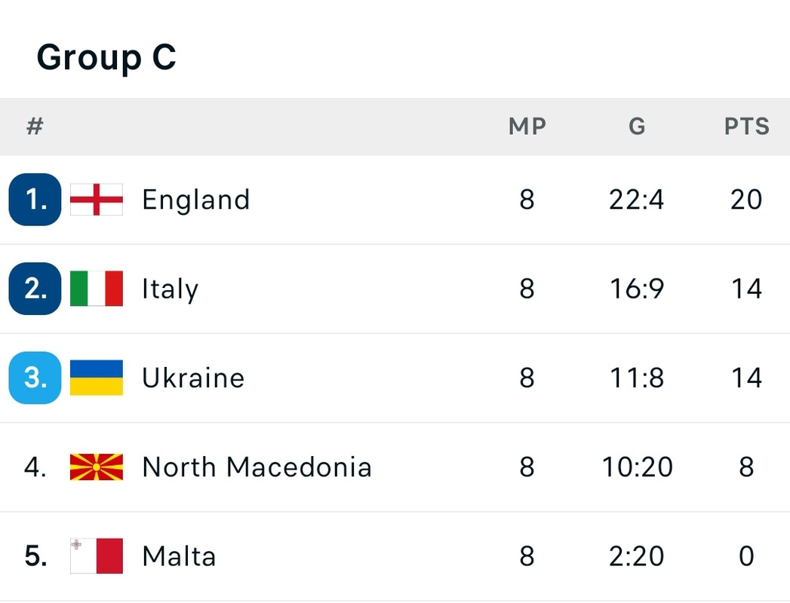790x603 pixels.
Task: Sort table by PTS column header
Action: [747, 127]
